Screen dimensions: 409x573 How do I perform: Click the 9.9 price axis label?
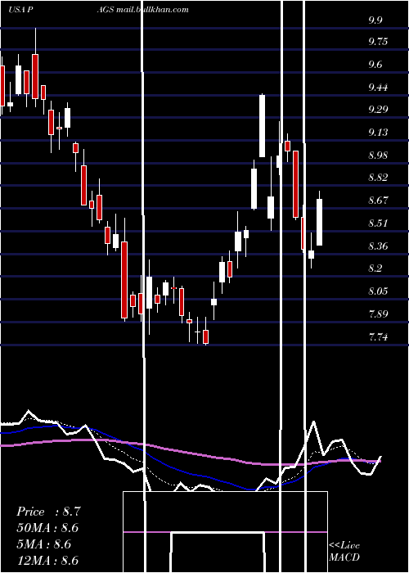pos(375,20)
